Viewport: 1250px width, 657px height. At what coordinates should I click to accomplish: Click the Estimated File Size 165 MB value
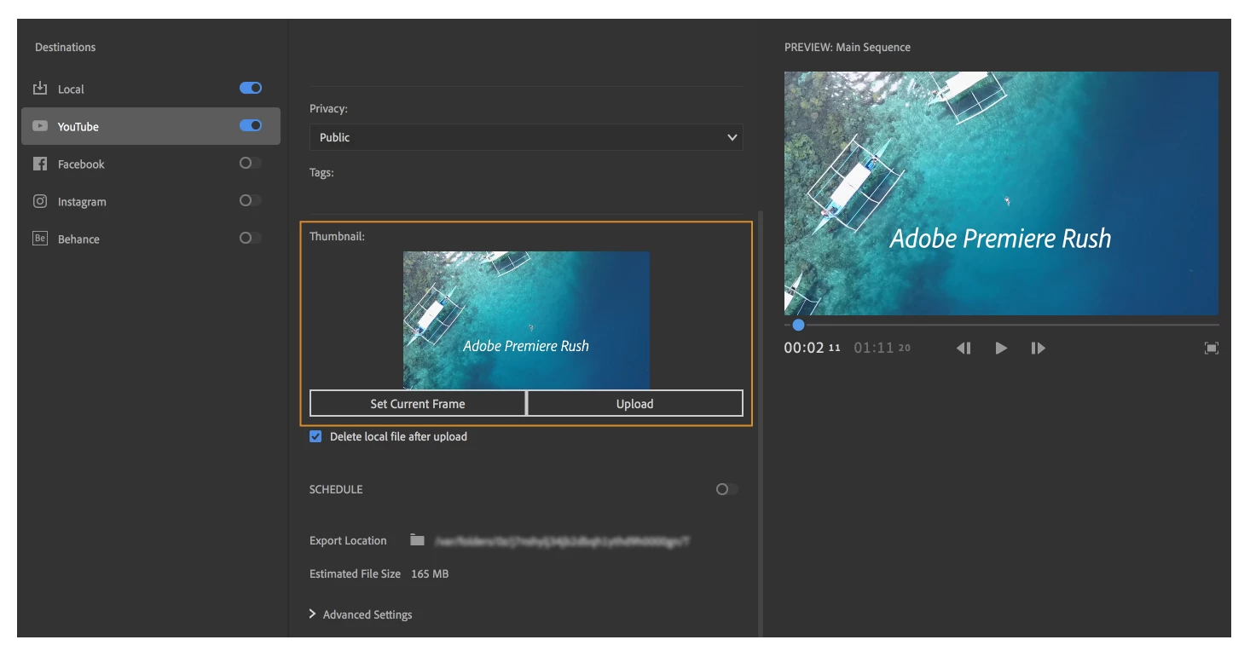tap(430, 573)
